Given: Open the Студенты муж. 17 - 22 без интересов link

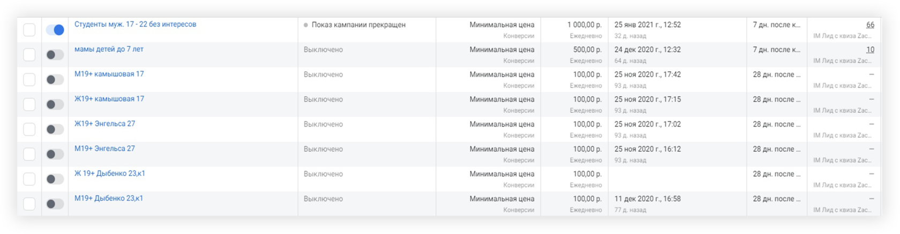Looking at the screenshot, I should [x=135, y=25].
